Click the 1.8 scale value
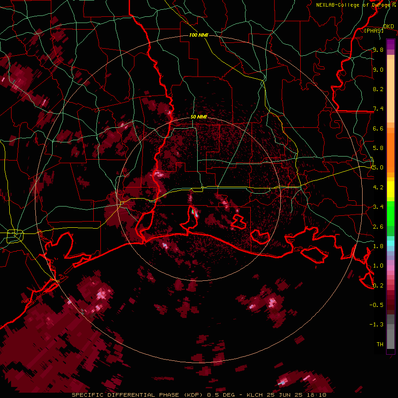The width and height of the screenshot is (398, 398). pos(378,246)
